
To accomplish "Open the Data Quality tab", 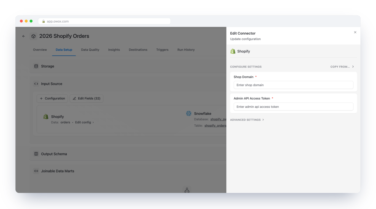I will tap(90, 50).
